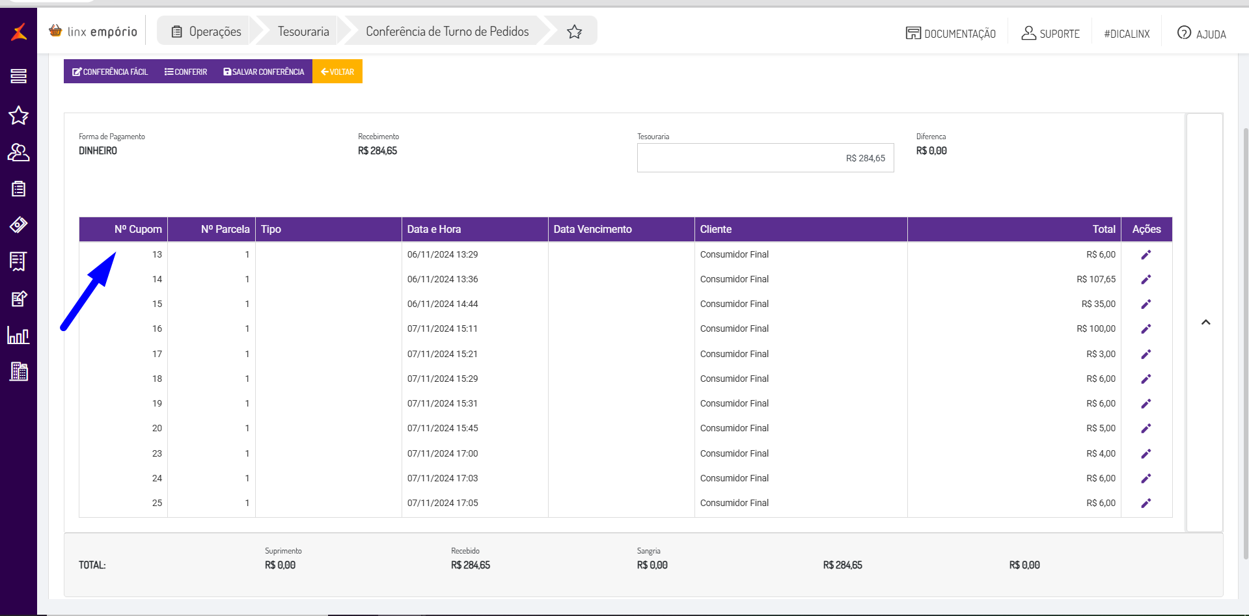
Task: Edit cupom 16 of R$ 100,00
Action: [1146, 329]
